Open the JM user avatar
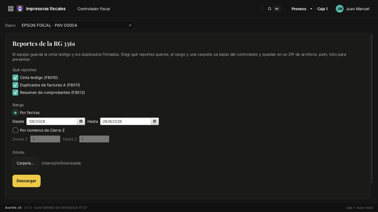Viewport: 378px width, 212px height. (340, 9)
